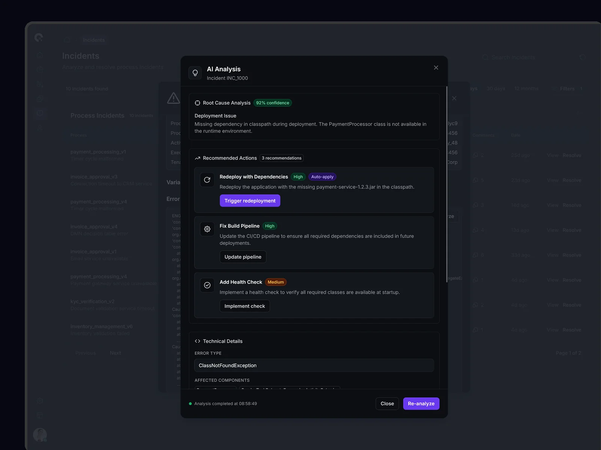Viewport: 601px width, 450px height.
Task: Click the redeploy refresh icon
Action: (207, 180)
